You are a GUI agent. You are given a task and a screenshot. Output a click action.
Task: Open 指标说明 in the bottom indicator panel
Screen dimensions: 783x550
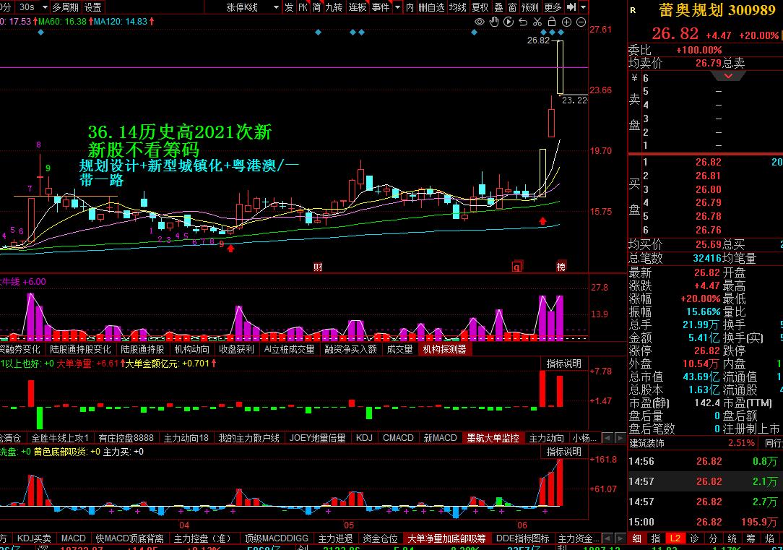[564, 452]
